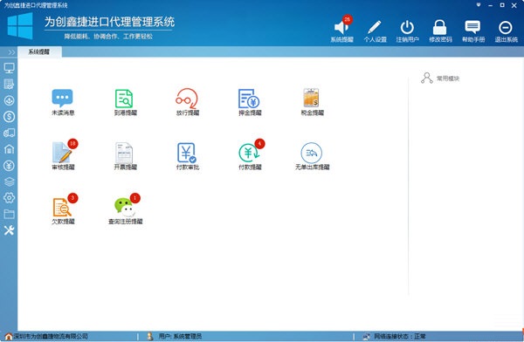The width and height of the screenshot is (524, 342).
Task: Click the dollar sign sidebar icon
Action: 9,117
